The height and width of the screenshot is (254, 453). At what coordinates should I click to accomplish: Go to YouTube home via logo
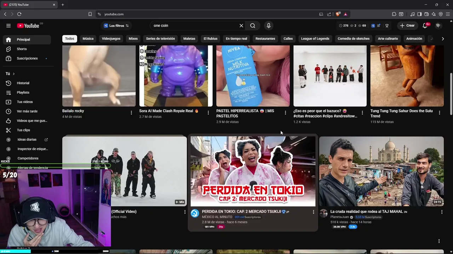[x=28, y=25]
